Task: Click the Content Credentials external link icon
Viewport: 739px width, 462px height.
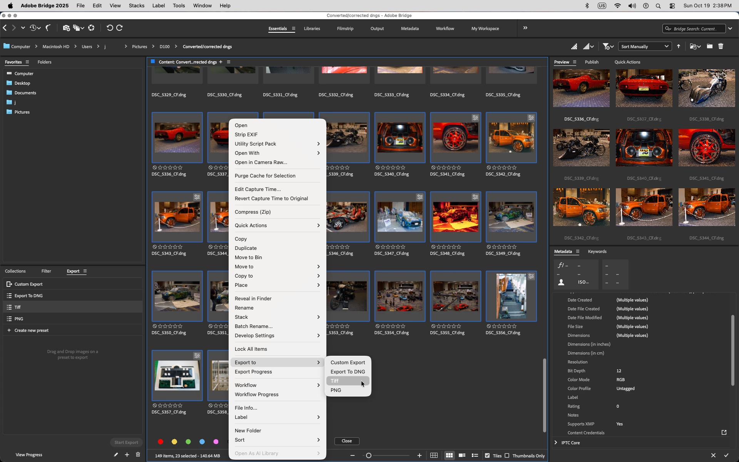Action: 724,433
